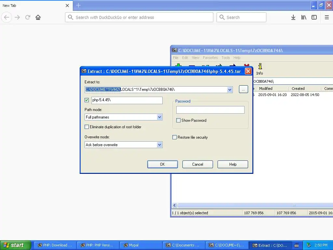The image size is (333, 250).
Task: Enable Eliminate duplication of root folder
Action: click(87, 127)
